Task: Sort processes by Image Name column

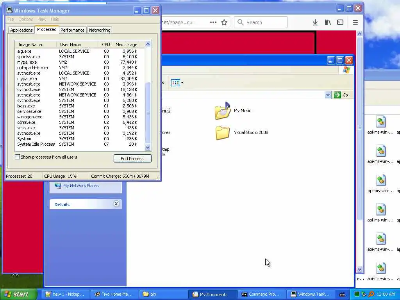Action: point(36,45)
